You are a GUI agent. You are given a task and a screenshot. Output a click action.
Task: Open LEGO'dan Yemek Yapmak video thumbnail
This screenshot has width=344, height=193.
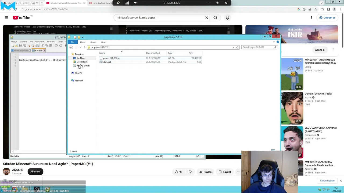coord(292,142)
